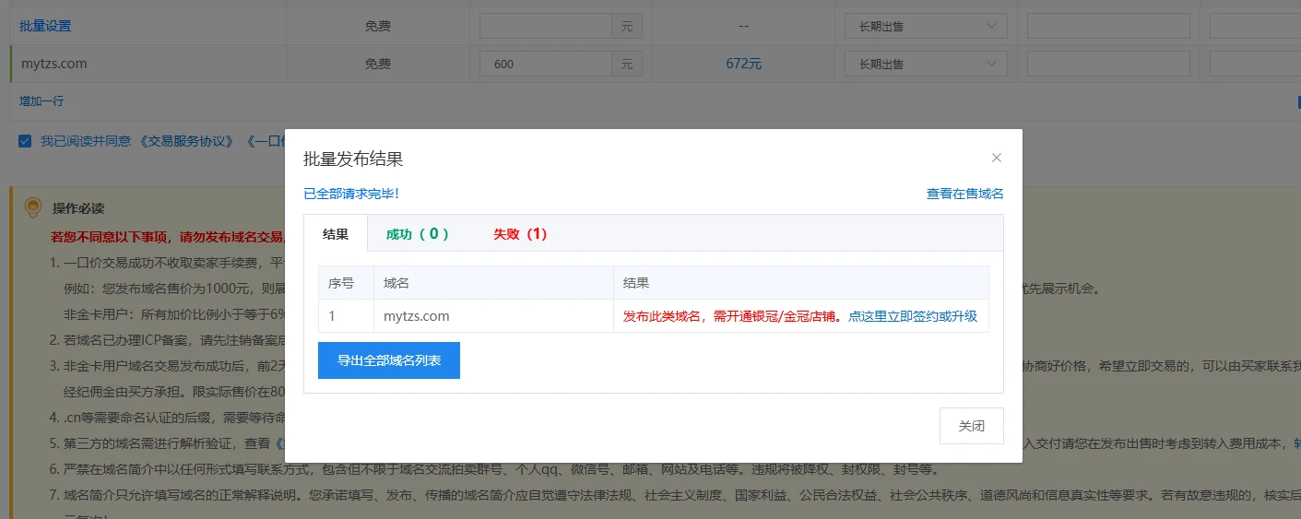The image size is (1301, 519).
Task: Toggle the 我已阅读并同意 agreement checkbox
Action: click(25, 141)
